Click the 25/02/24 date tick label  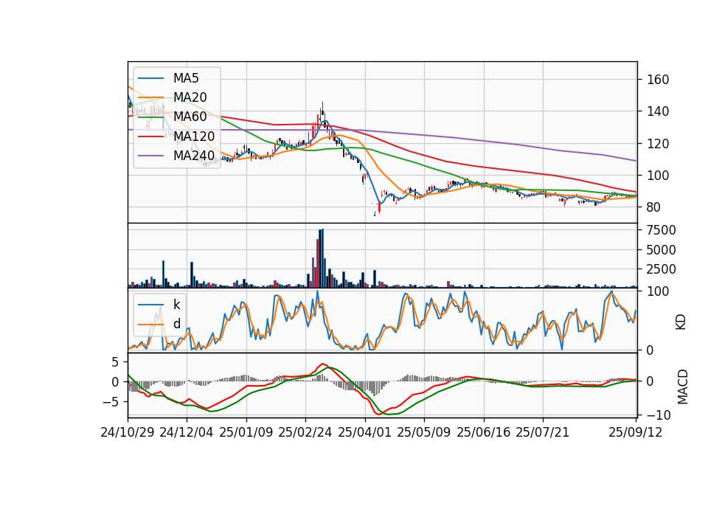pyautogui.click(x=305, y=432)
